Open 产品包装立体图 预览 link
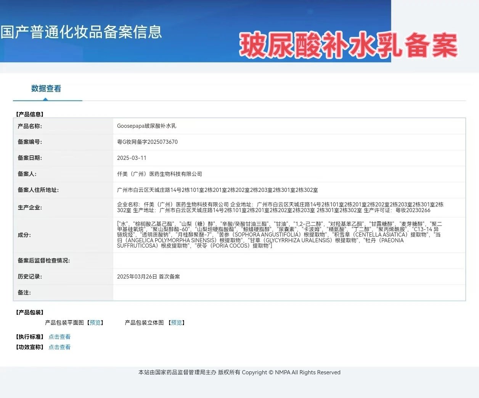The image size is (479, 398). click(177, 323)
